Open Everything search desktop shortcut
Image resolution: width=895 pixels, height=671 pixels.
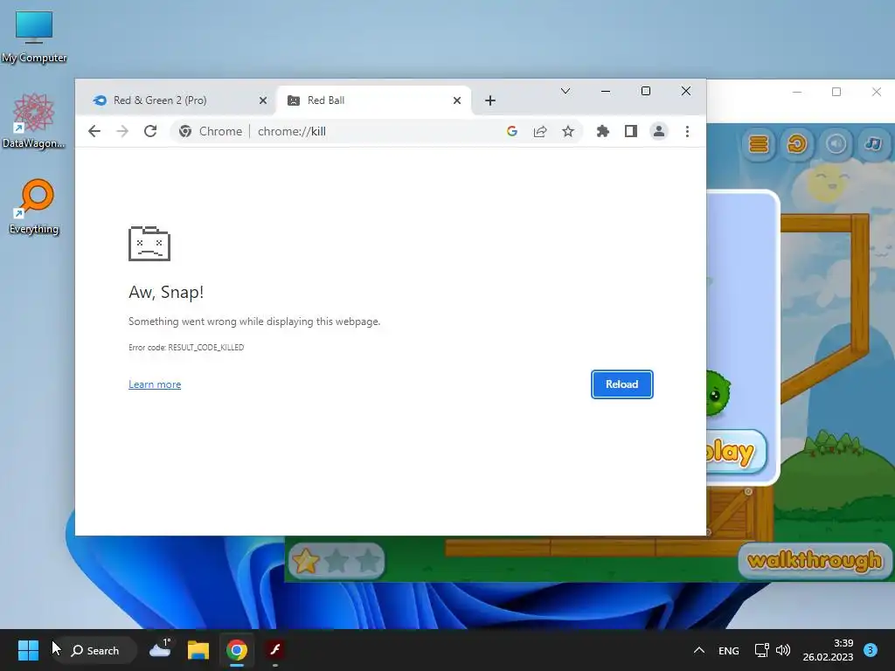click(x=34, y=206)
